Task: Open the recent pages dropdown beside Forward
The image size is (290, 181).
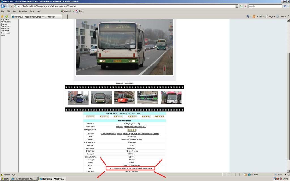Action: tap(11, 6)
